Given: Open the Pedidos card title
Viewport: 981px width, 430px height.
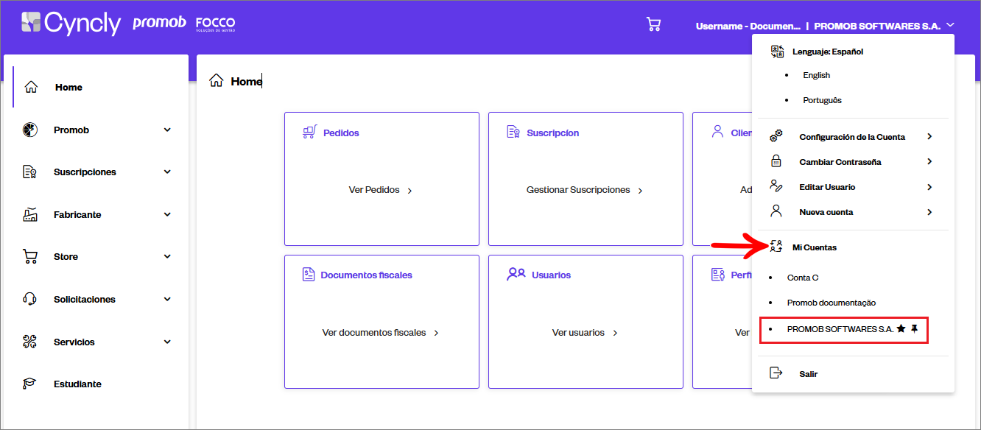Looking at the screenshot, I should point(341,133).
